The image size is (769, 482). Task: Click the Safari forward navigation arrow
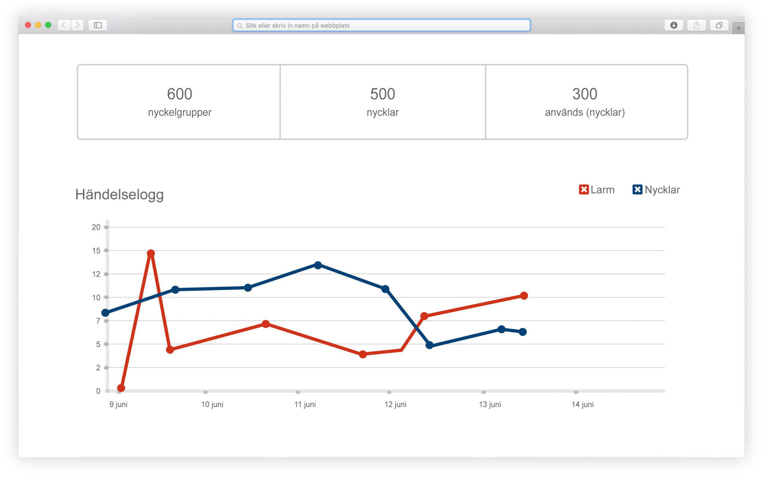(78, 25)
